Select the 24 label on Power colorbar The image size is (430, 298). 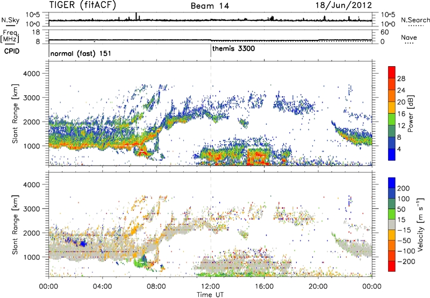coord(401,90)
